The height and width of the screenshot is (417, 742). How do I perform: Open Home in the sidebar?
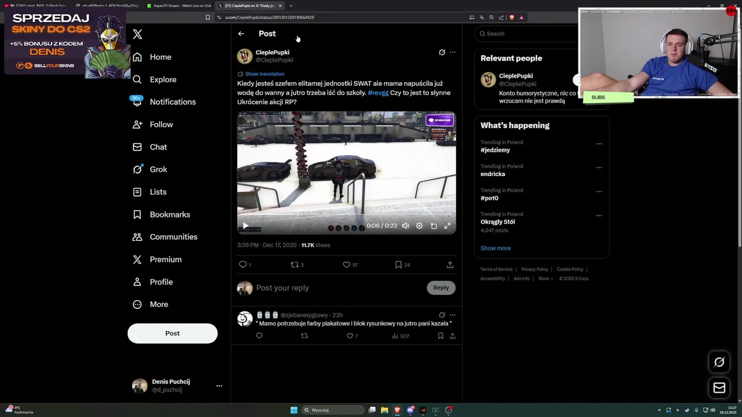[x=152, y=57]
